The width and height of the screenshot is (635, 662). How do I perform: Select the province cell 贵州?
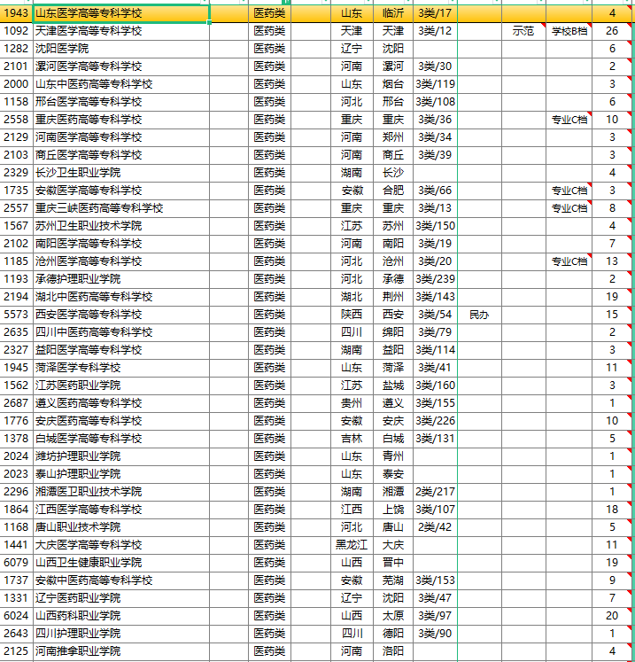[352, 403]
